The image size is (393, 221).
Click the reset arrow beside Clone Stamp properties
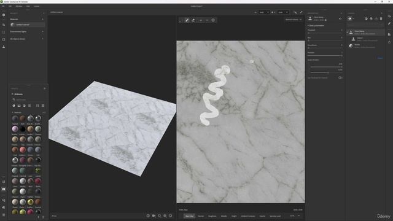pos(340,18)
